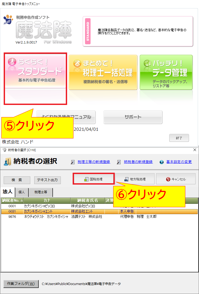Switch to the 法人 tab
This screenshot has width=199, height=294.
7,192
